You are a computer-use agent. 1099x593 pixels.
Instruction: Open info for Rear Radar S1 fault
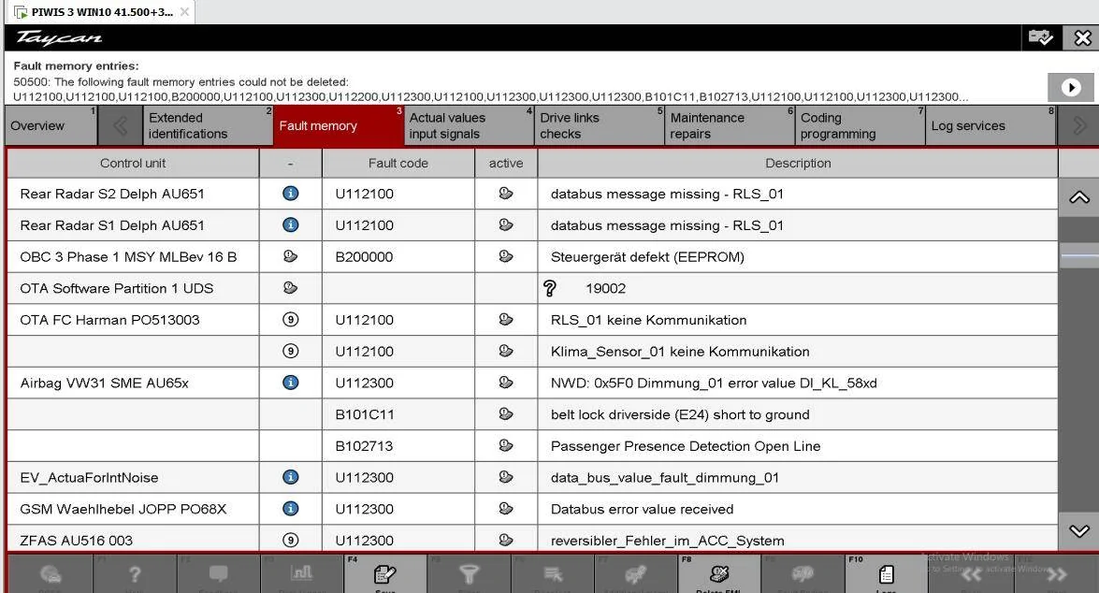290,225
